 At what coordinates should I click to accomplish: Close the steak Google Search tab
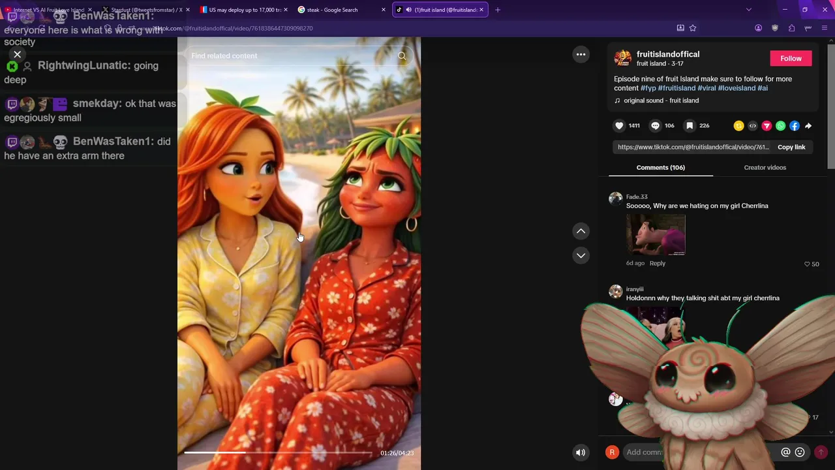tap(384, 10)
